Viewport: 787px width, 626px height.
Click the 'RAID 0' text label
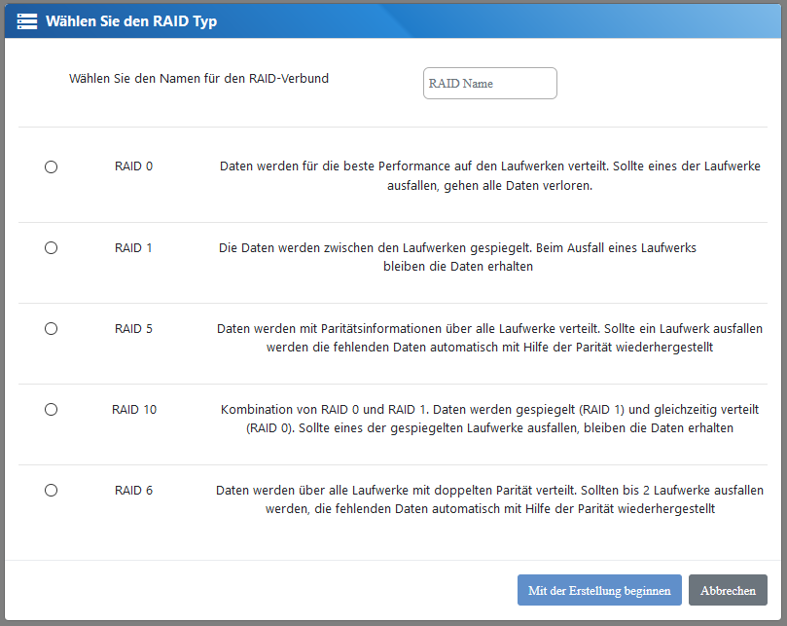pos(133,166)
